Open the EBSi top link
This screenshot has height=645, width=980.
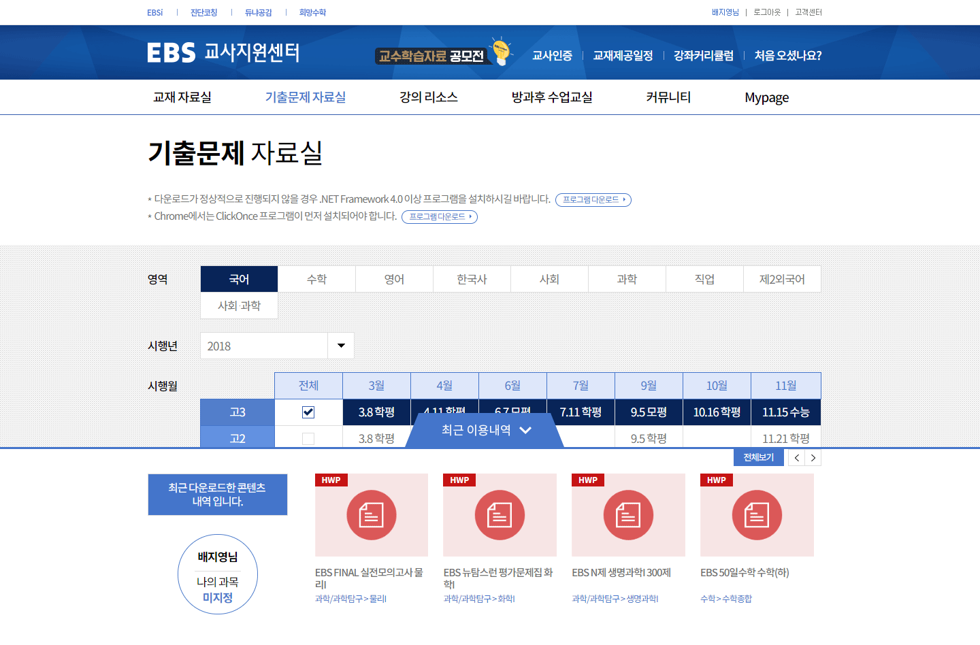click(155, 12)
